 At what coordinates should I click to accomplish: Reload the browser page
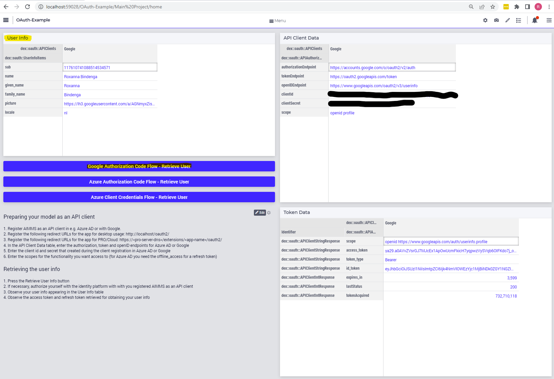(27, 7)
